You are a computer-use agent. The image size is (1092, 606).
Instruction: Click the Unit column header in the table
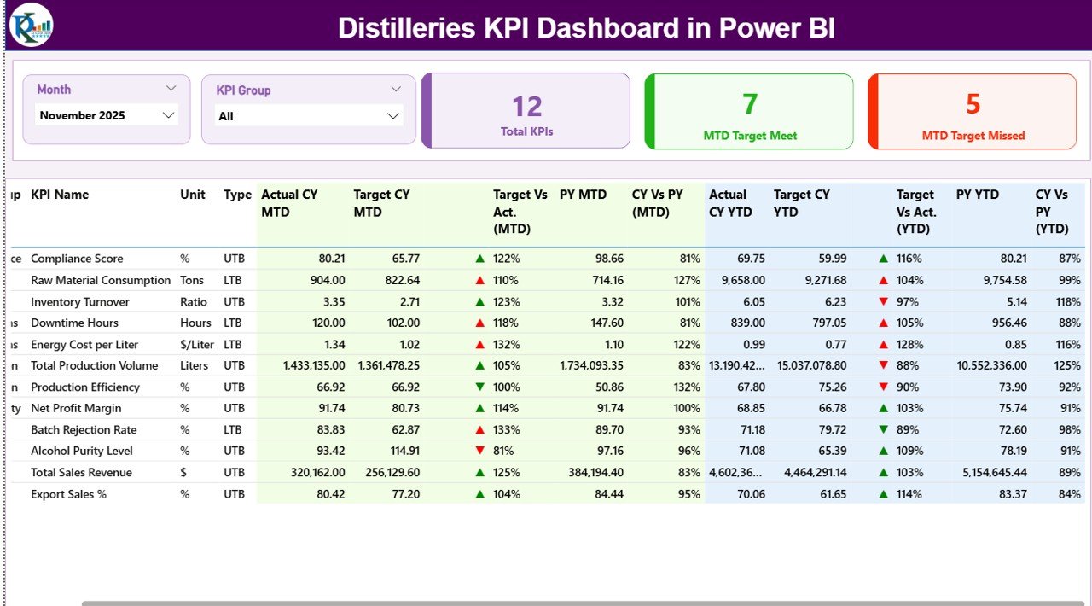tap(192, 195)
